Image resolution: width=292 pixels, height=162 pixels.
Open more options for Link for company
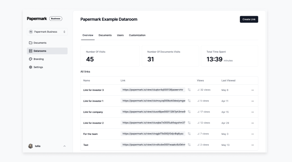point(253,112)
